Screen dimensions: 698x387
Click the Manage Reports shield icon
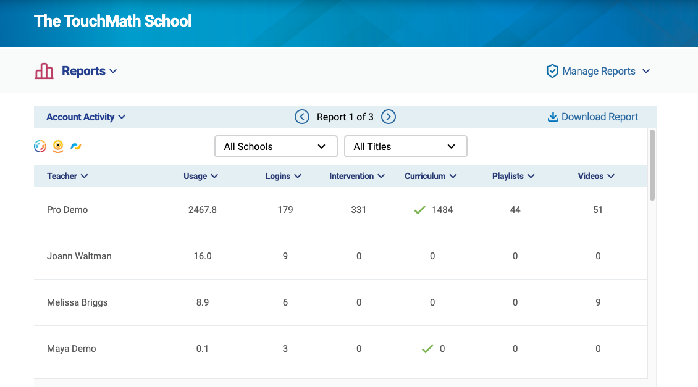pos(552,71)
